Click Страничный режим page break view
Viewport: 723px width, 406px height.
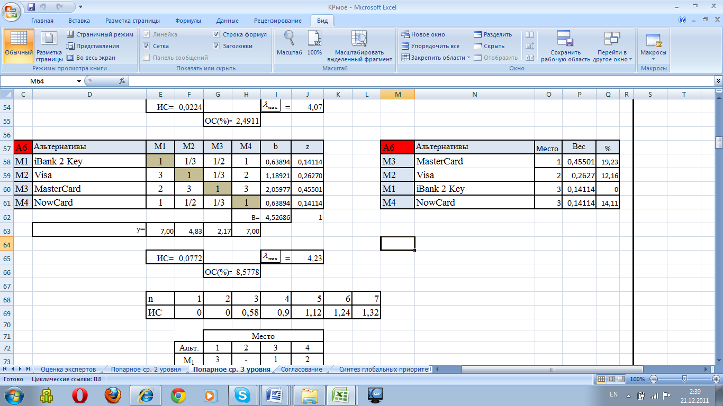point(100,34)
